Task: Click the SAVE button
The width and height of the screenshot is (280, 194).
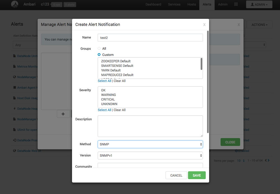Action: click(197, 175)
